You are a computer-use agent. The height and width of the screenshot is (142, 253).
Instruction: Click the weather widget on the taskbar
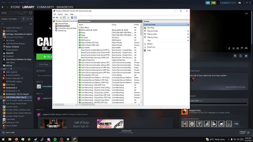tap(215, 139)
